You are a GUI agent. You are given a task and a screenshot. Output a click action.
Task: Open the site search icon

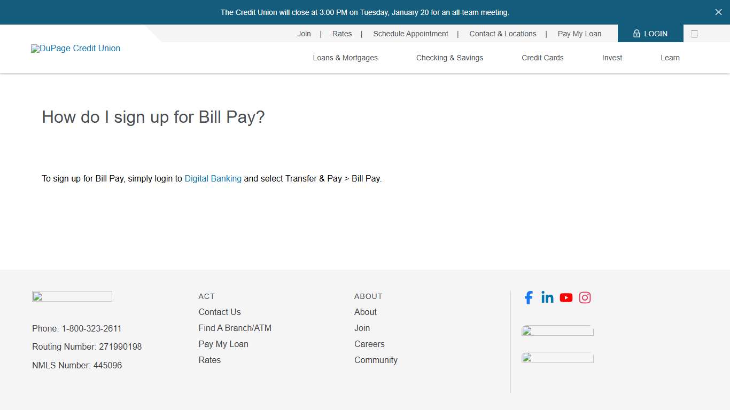(x=694, y=33)
